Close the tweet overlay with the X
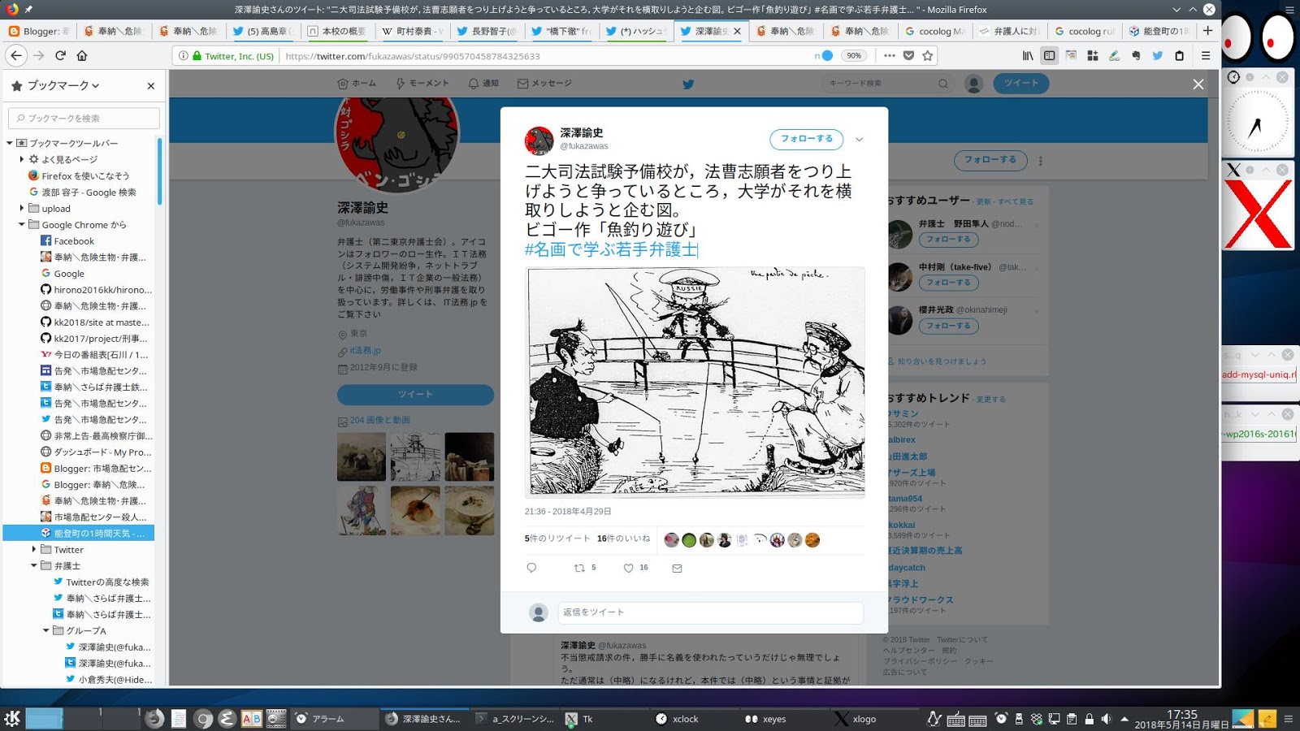1300x731 pixels. pos(1198,84)
